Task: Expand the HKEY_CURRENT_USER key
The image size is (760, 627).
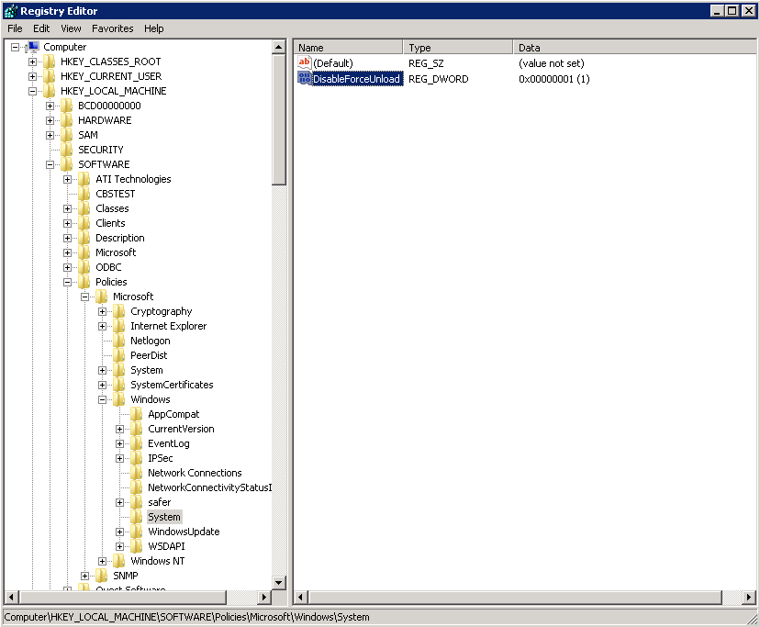Action: click(x=32, y=76)
